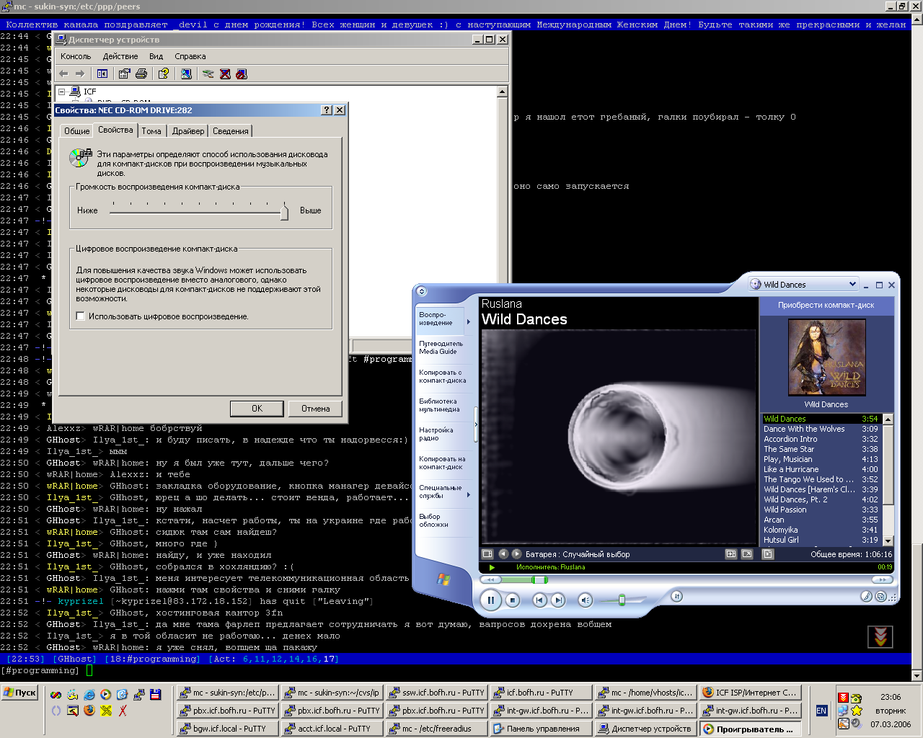The width and height of the screenshot is (923, 738).
Task: Click Media Player seek slider thumb
Action: click(x=539, y=579)
